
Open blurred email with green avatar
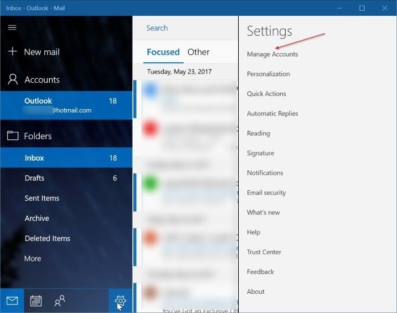(x=185, y=192)
